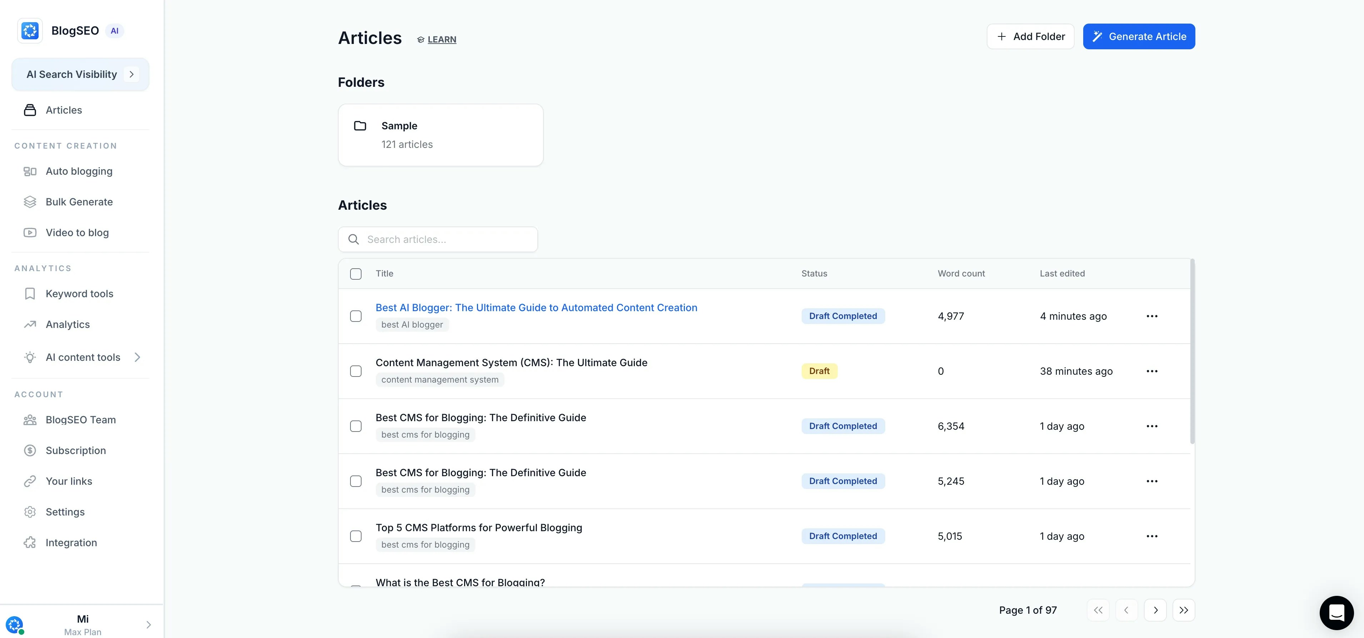The image size is (1364, 638).
Task: Click the BlogSEO logo icon
Action: 30,31
